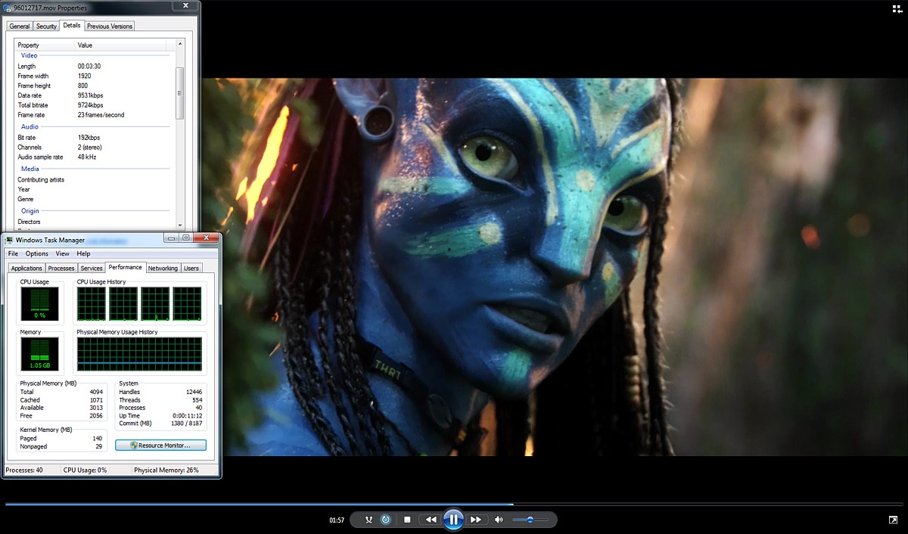Viewport: 908px width, 534px height.
Task: Select the Channels property row
Action: tap(95, 147)
